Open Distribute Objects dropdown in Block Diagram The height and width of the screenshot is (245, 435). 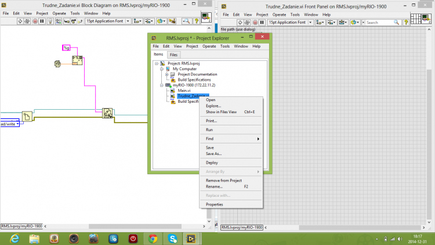(149, 21)
